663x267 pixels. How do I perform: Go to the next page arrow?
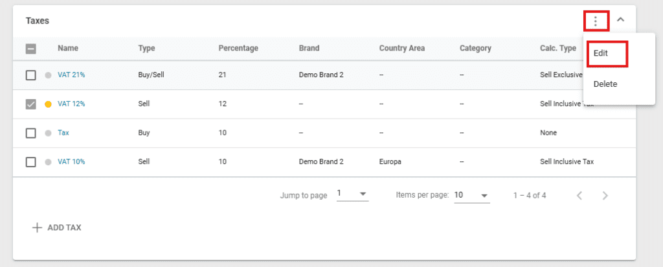(605, 195)
